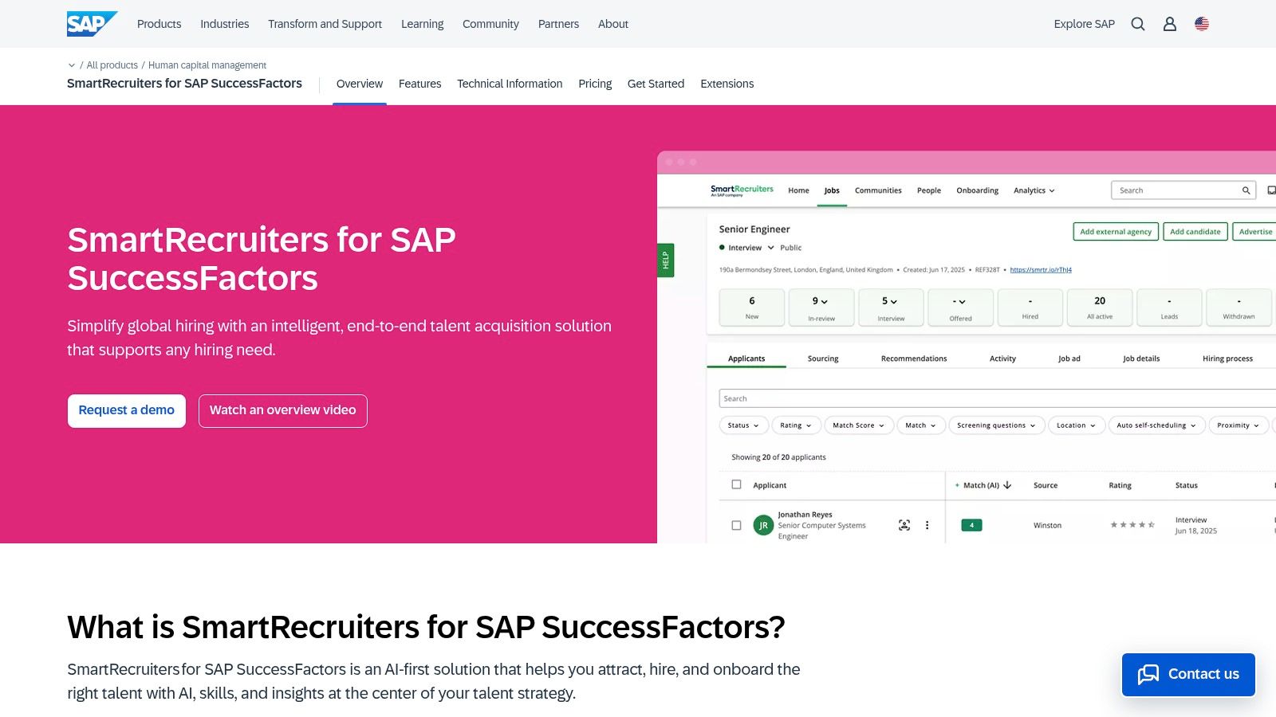Click Request a demo

(x=126, y=410)
